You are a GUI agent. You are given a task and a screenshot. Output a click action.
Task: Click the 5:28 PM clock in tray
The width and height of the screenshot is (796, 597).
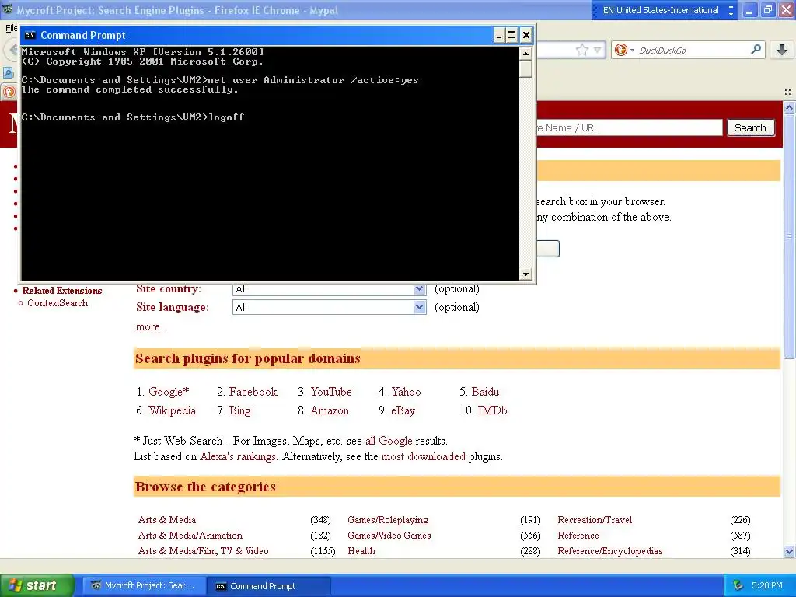click(x=766, y=585)
